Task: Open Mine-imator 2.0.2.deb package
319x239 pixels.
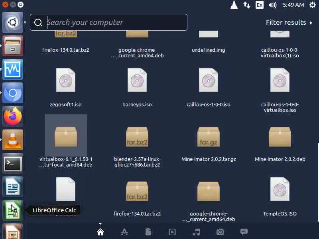Action: pos(280,137)
